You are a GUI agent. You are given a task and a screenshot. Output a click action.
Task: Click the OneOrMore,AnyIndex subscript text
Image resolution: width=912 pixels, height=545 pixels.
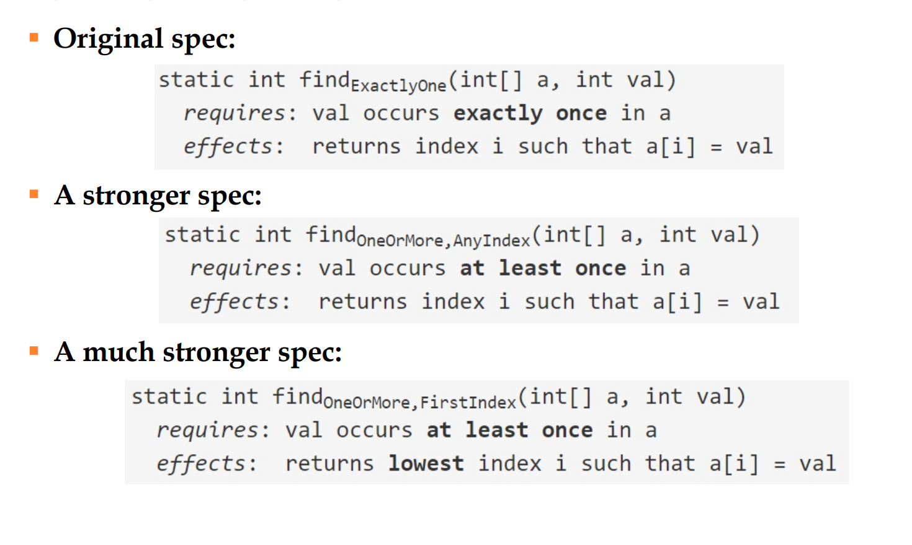[444, 240]
